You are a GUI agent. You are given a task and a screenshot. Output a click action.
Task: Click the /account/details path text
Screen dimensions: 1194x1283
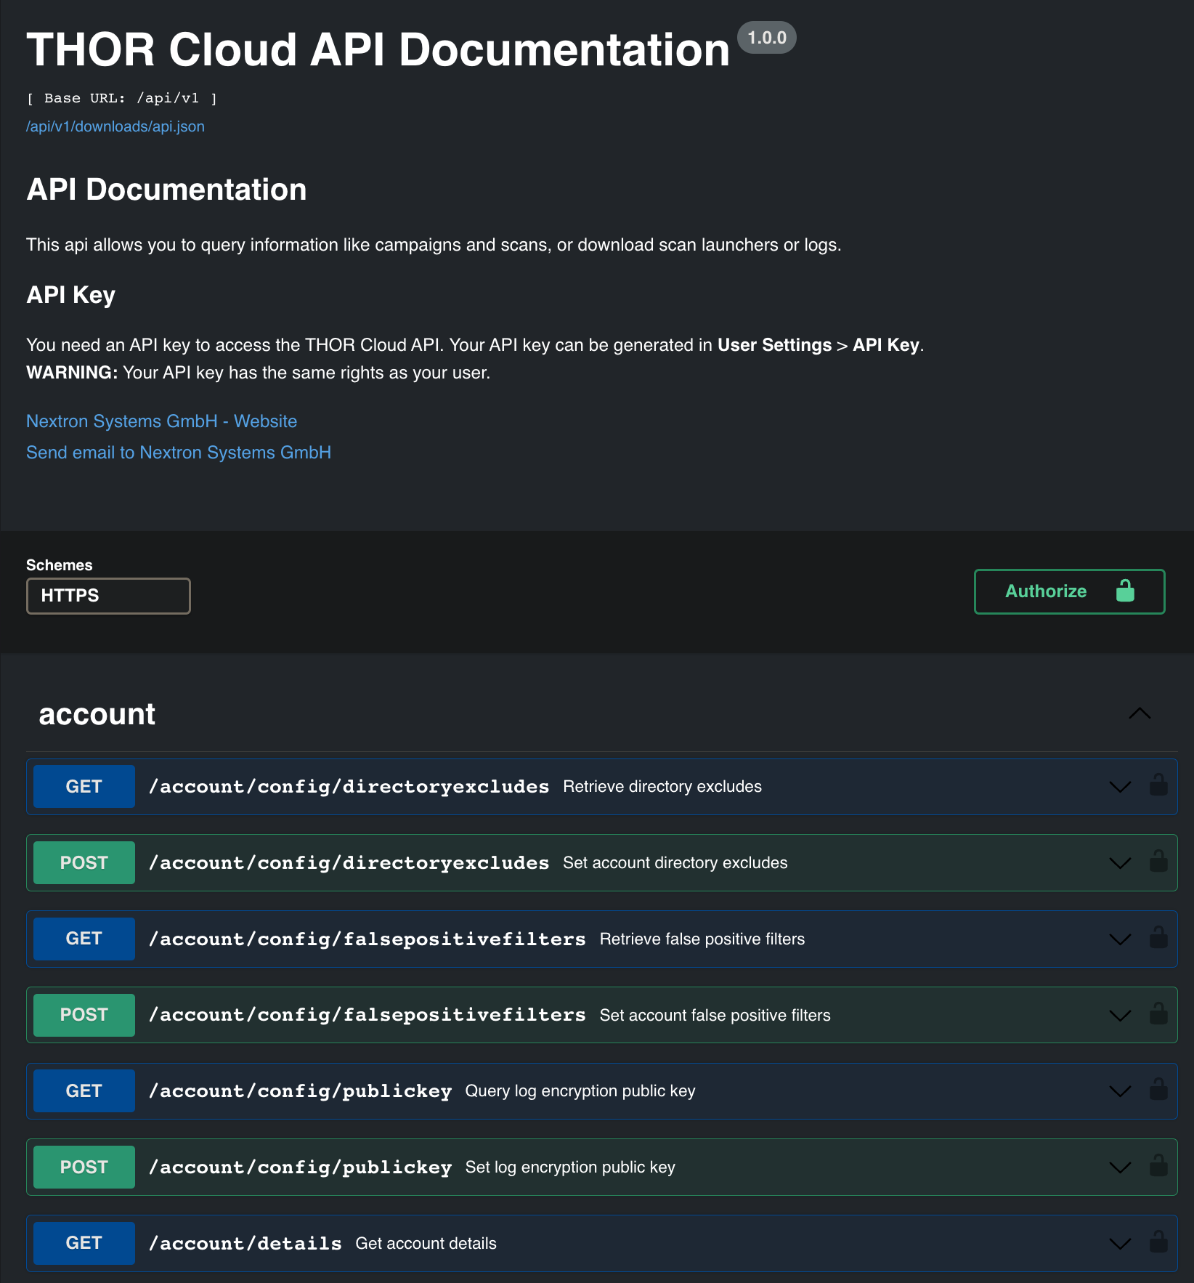[x=245, y=1244]
